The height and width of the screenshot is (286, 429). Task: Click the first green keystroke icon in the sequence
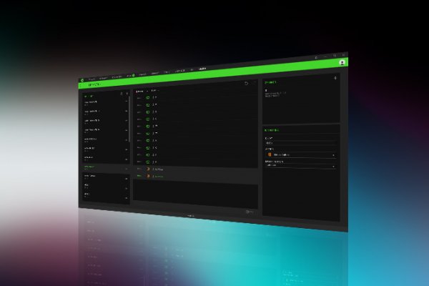click(147, 99)
